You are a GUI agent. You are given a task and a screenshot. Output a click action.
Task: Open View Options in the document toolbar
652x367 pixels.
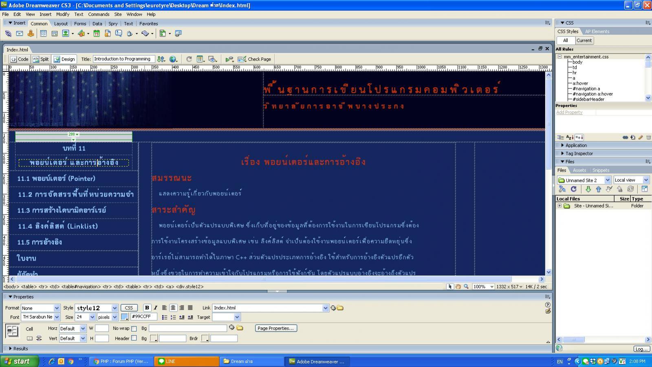point(200,59)
